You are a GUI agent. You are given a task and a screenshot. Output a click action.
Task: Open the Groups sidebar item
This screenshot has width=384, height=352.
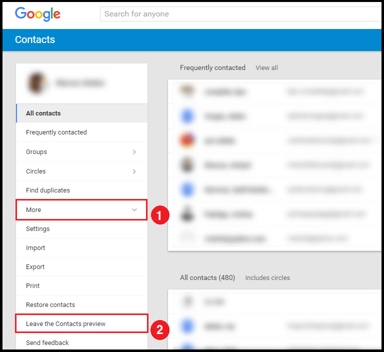pyautogui.click(x=82, y=152)
